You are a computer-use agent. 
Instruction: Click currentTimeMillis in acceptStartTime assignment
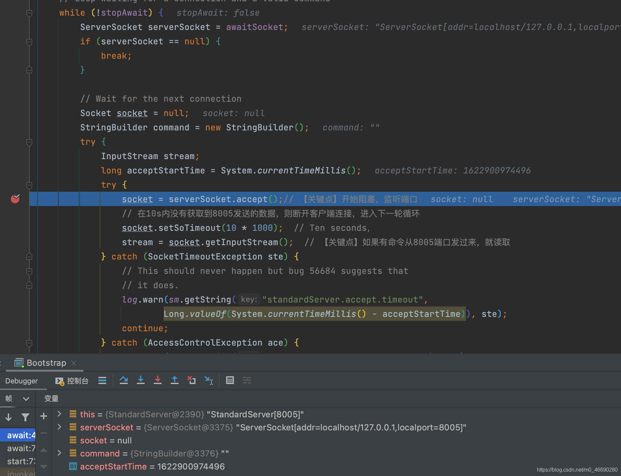coord(301,171)
